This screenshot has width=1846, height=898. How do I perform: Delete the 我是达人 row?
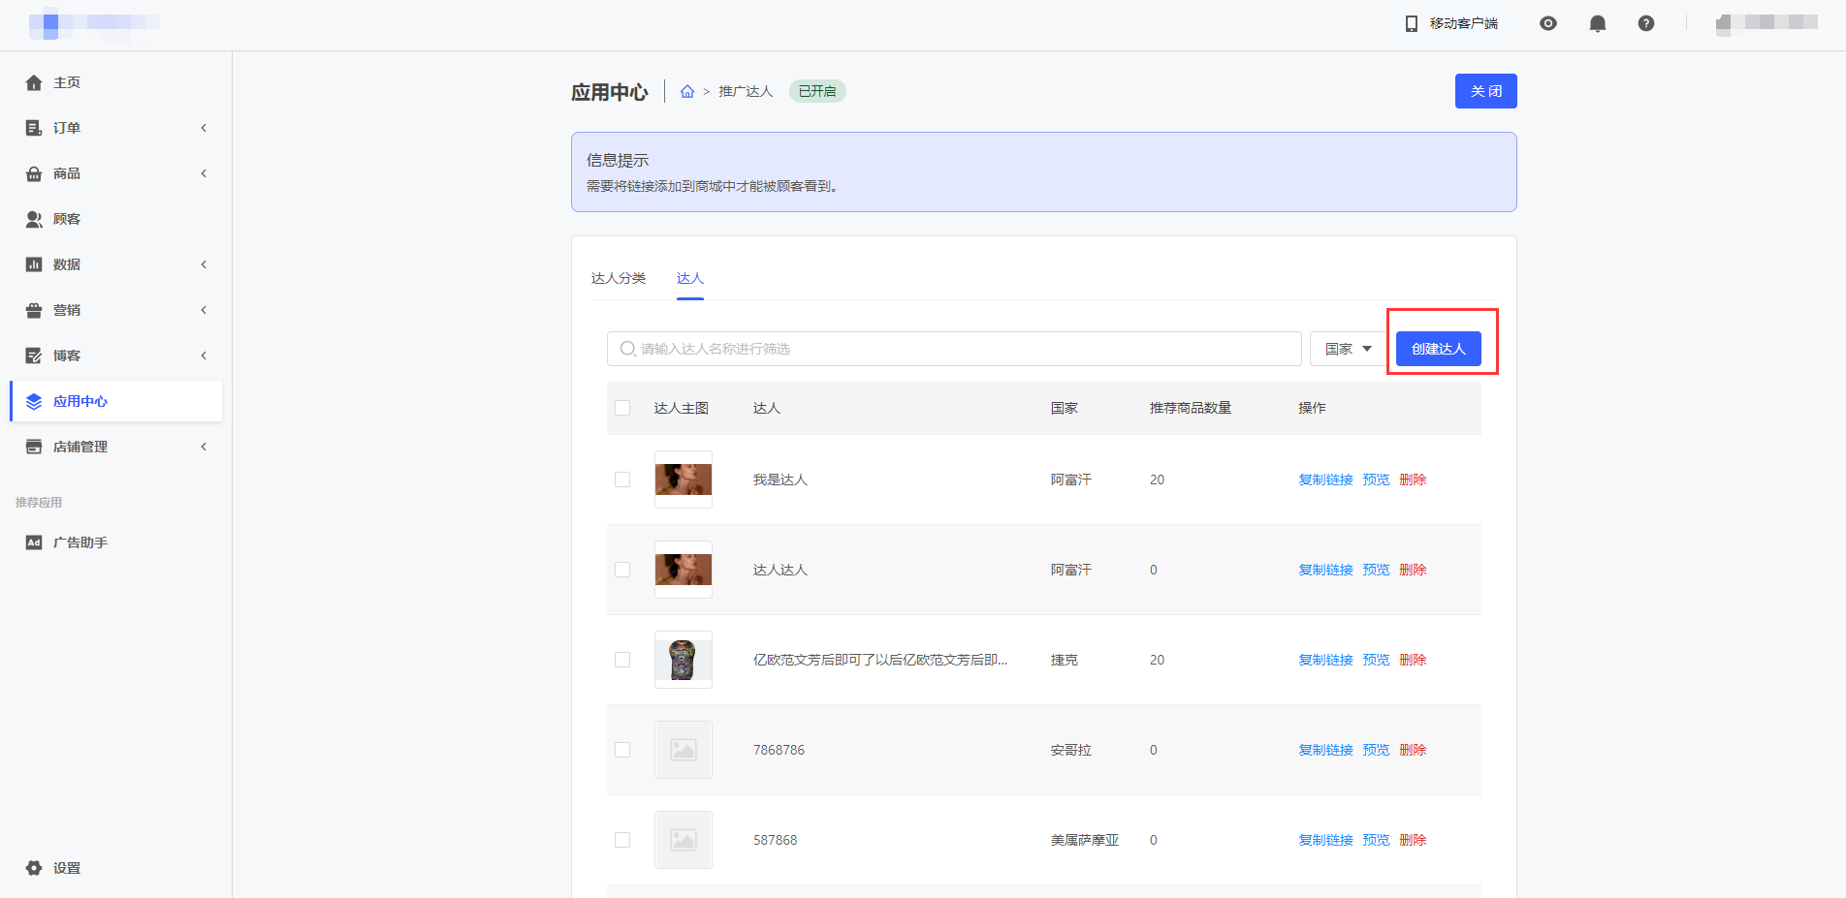coord(1413,480)
